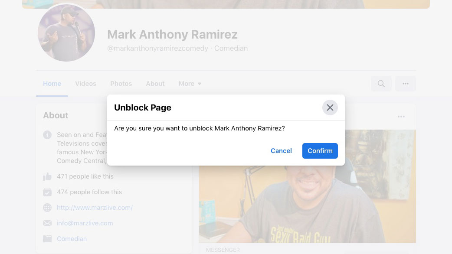Click the unblock confirmation question text
Viewport: 452px width, 254px height.
click(x=200, y=128)
